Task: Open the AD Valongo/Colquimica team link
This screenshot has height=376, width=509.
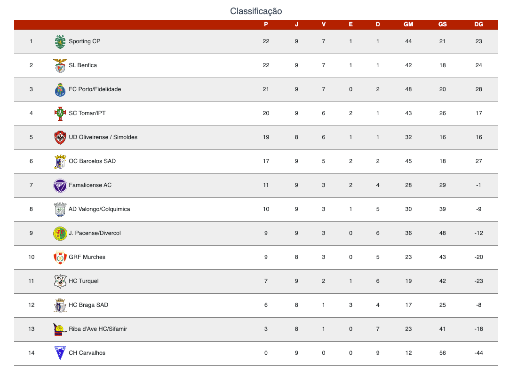Action: pyautogui.click(x=99, y=209)
